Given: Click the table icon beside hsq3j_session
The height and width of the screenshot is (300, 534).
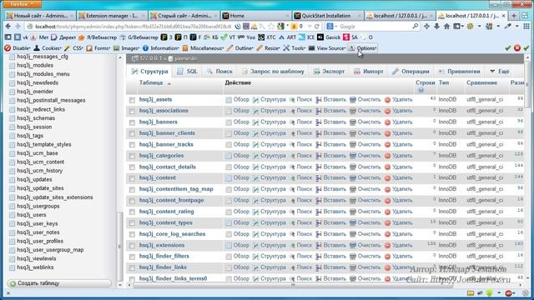Looking at the screenshot, I should (13, 127).
